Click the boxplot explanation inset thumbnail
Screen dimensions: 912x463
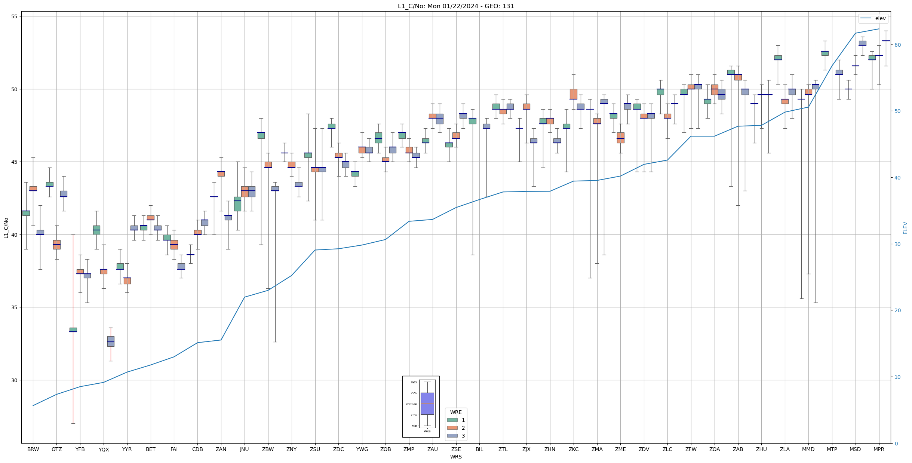[421, 407]
